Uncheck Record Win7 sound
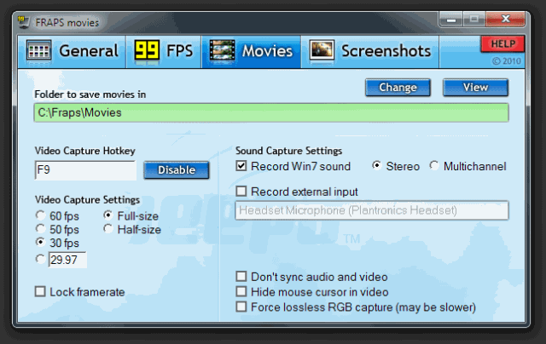546x344 pixels. point(241,165)
